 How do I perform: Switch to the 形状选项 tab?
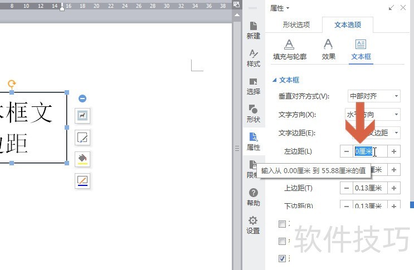296,25
